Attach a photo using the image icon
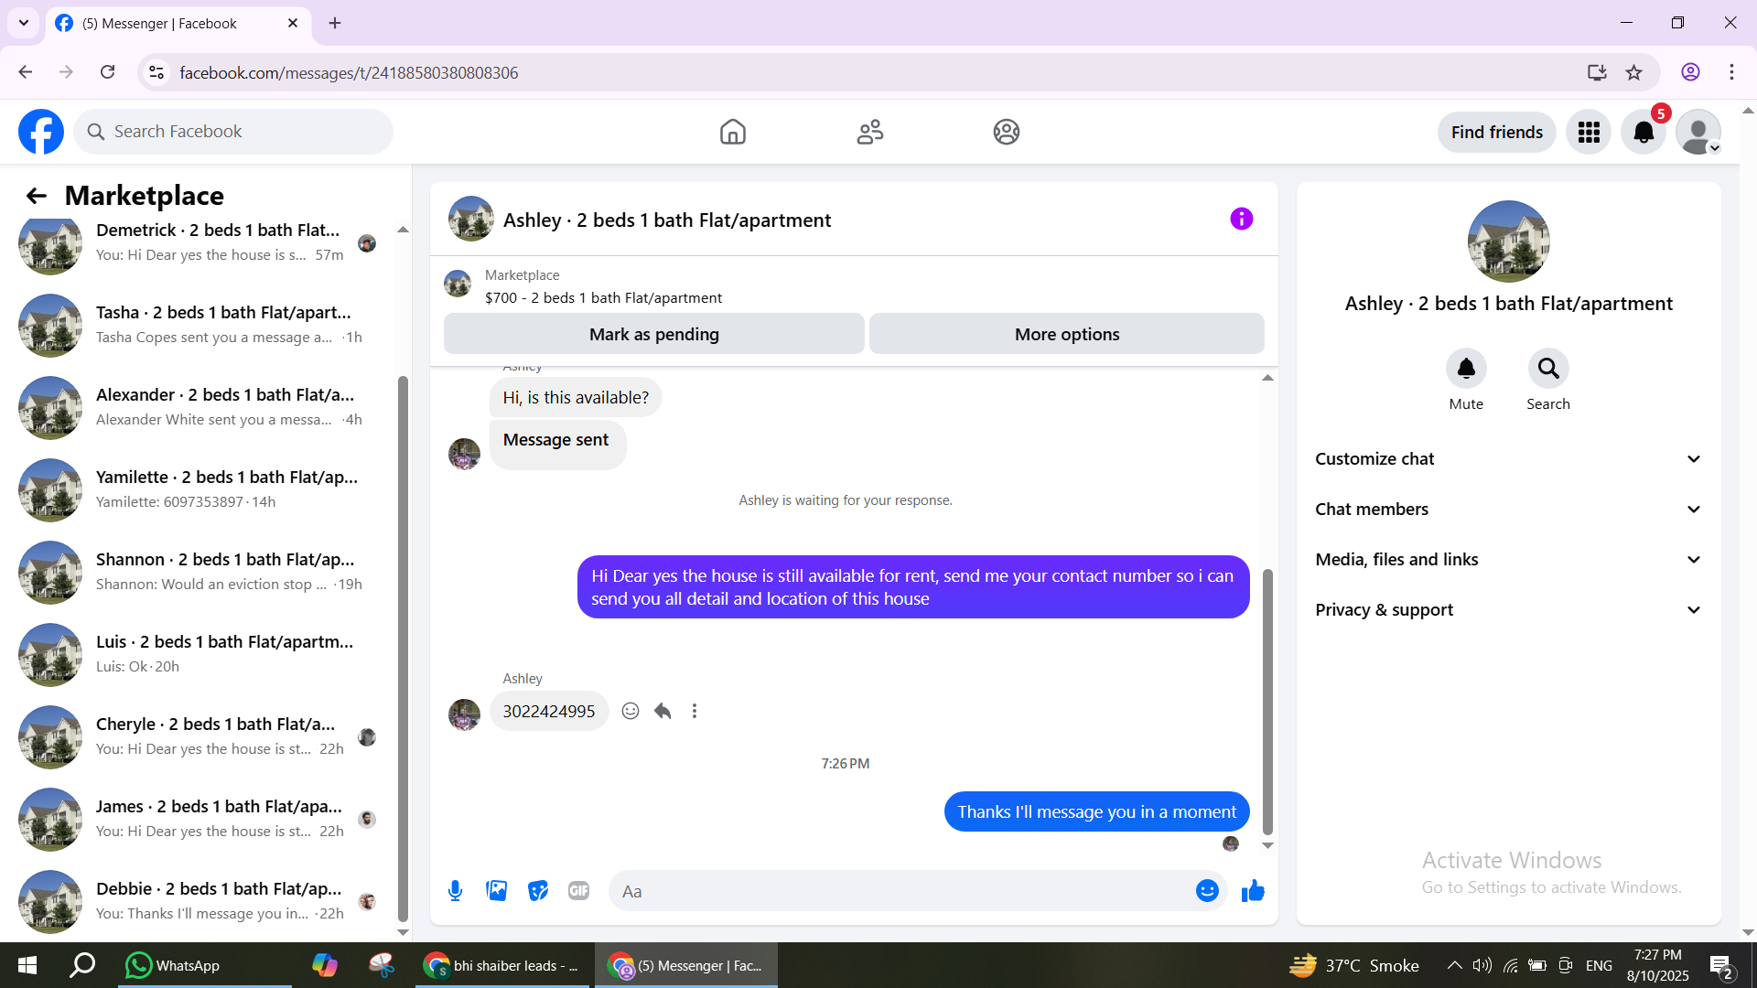The image size is (1757, 988). tap(496, 891)
